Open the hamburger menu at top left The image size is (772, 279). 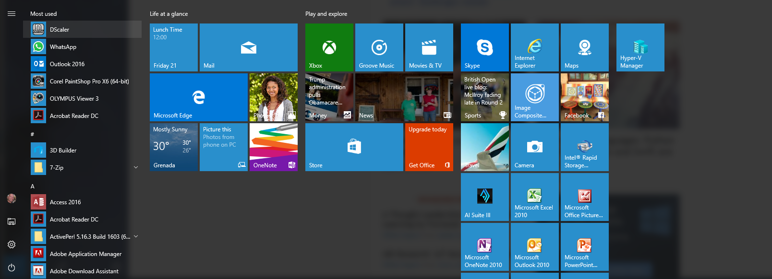12,14
